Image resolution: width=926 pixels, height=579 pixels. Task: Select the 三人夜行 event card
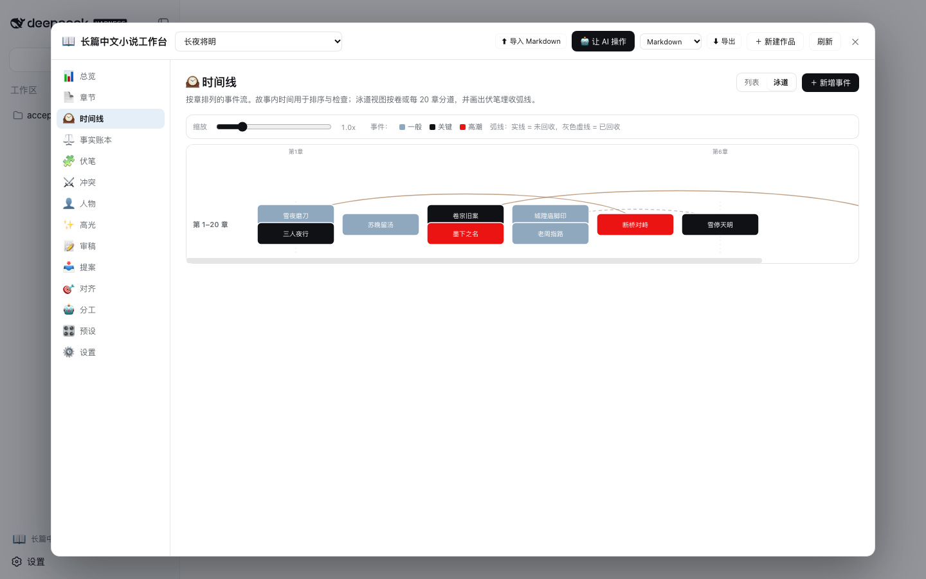coord(296,234)
